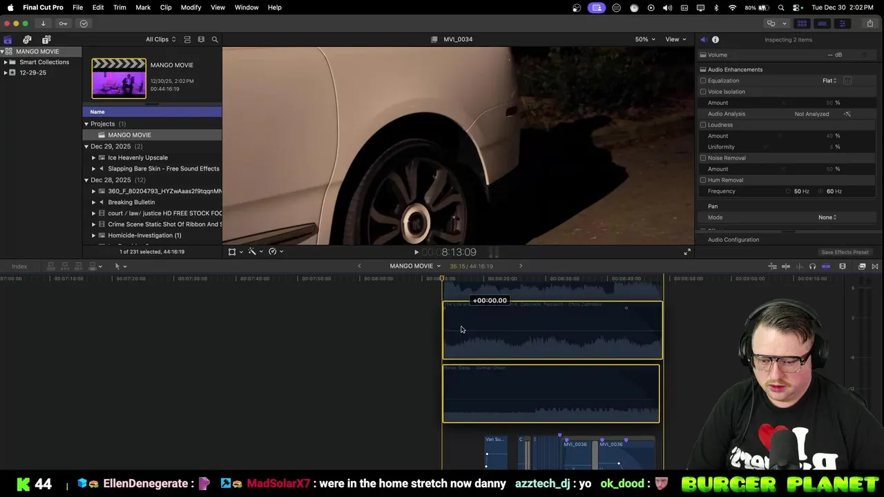Click the Name column header

click(x=152, y=112)
